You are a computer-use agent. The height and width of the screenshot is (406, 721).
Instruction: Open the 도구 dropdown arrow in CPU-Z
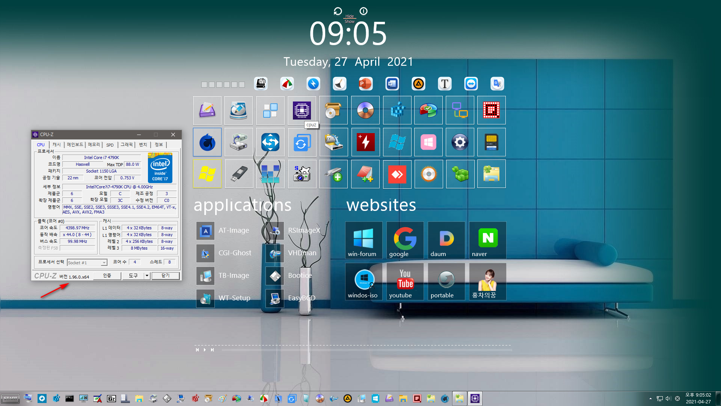(x=147, y=276)
